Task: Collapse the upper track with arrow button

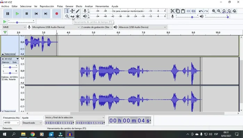Action: [3, 54]
